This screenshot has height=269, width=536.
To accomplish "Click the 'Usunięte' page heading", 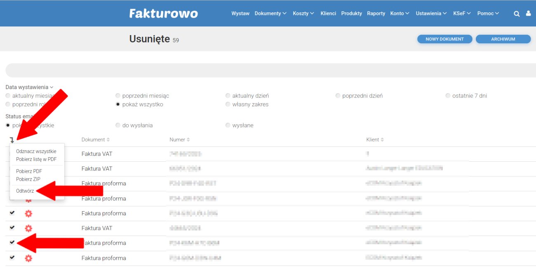I will coord(149,39).
